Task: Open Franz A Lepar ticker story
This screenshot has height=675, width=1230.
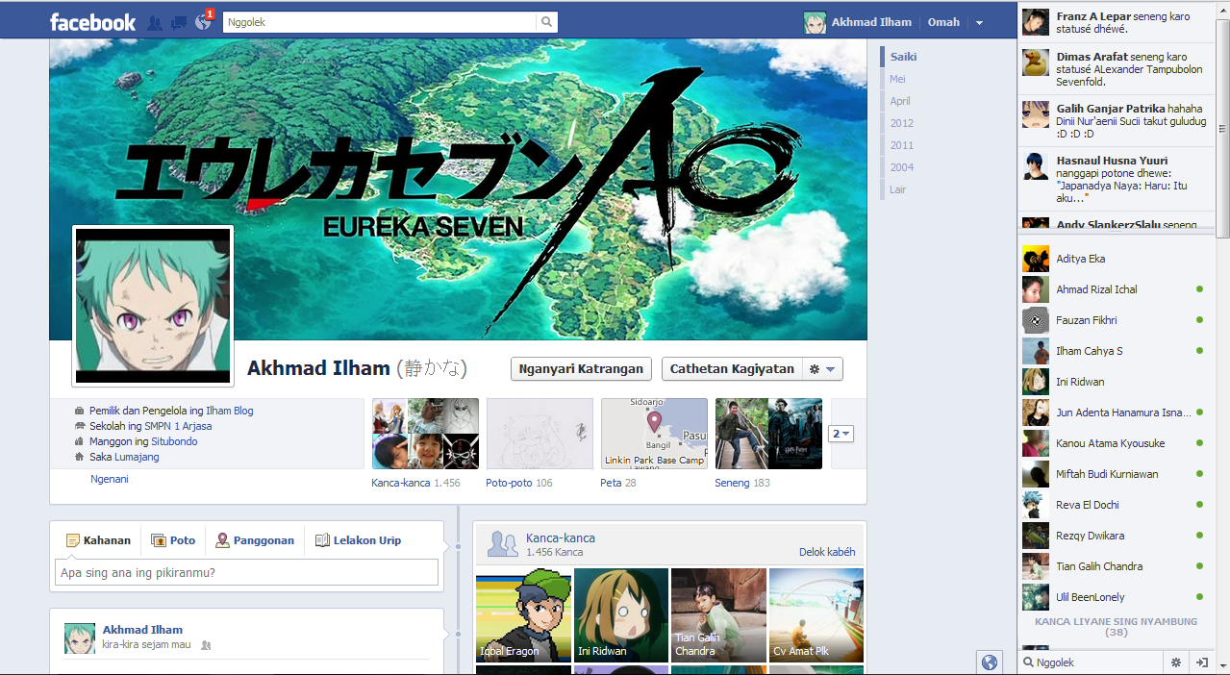Action: (1116, 23)
